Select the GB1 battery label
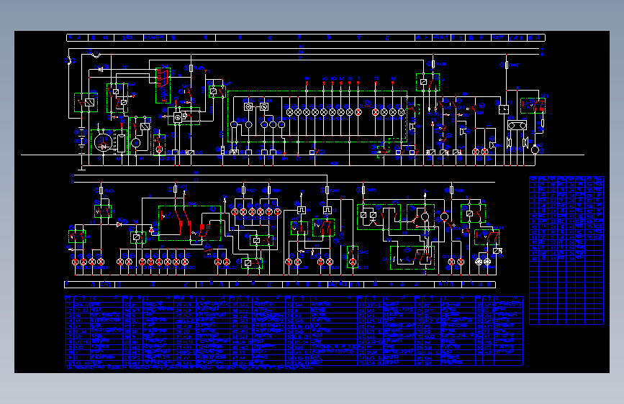This screenshot has width=624, height=404. (x=77, y=132)
